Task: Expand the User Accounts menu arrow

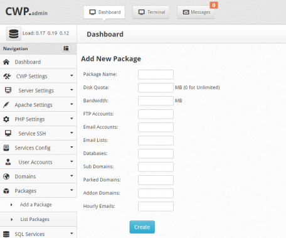Action: 71,161
